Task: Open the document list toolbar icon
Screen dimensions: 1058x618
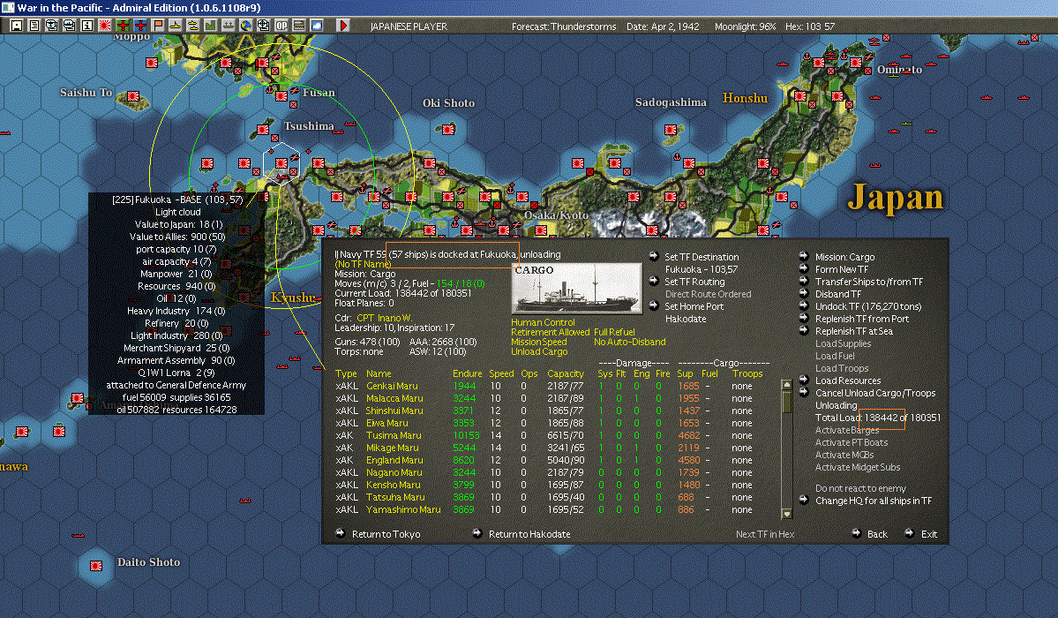Action: (34, 26)
